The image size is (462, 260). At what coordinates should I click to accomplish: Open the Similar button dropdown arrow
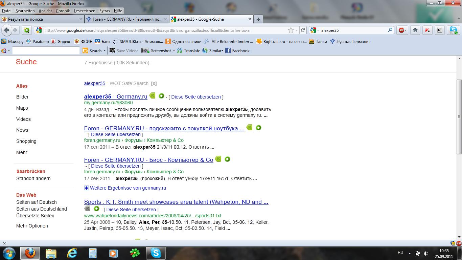(x=222, y=50)
